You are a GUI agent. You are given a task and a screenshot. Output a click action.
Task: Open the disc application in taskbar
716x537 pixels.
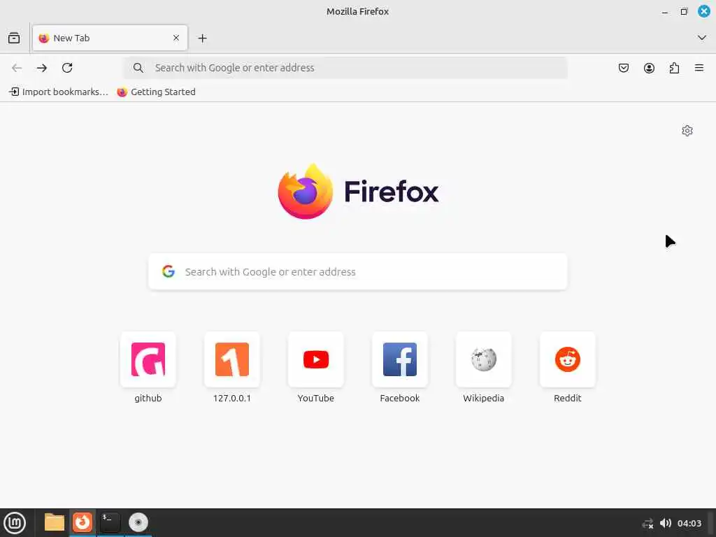(138, 522)
